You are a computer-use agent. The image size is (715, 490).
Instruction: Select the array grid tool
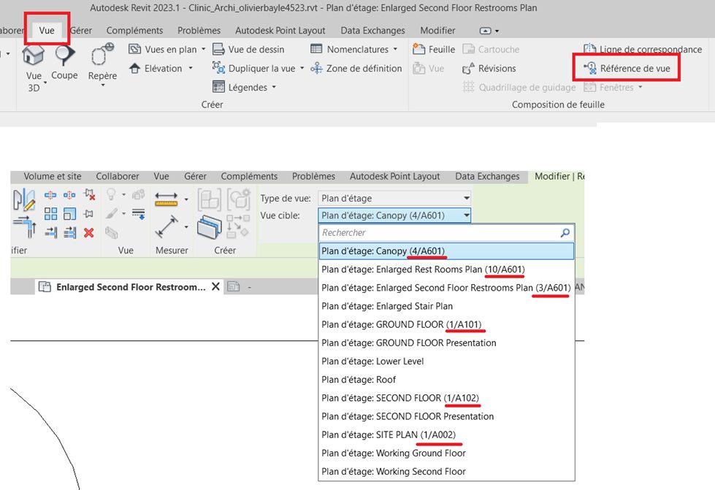(x=50, y=214)
